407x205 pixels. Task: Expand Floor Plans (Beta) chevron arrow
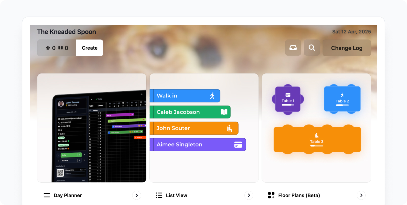[361, 195]
